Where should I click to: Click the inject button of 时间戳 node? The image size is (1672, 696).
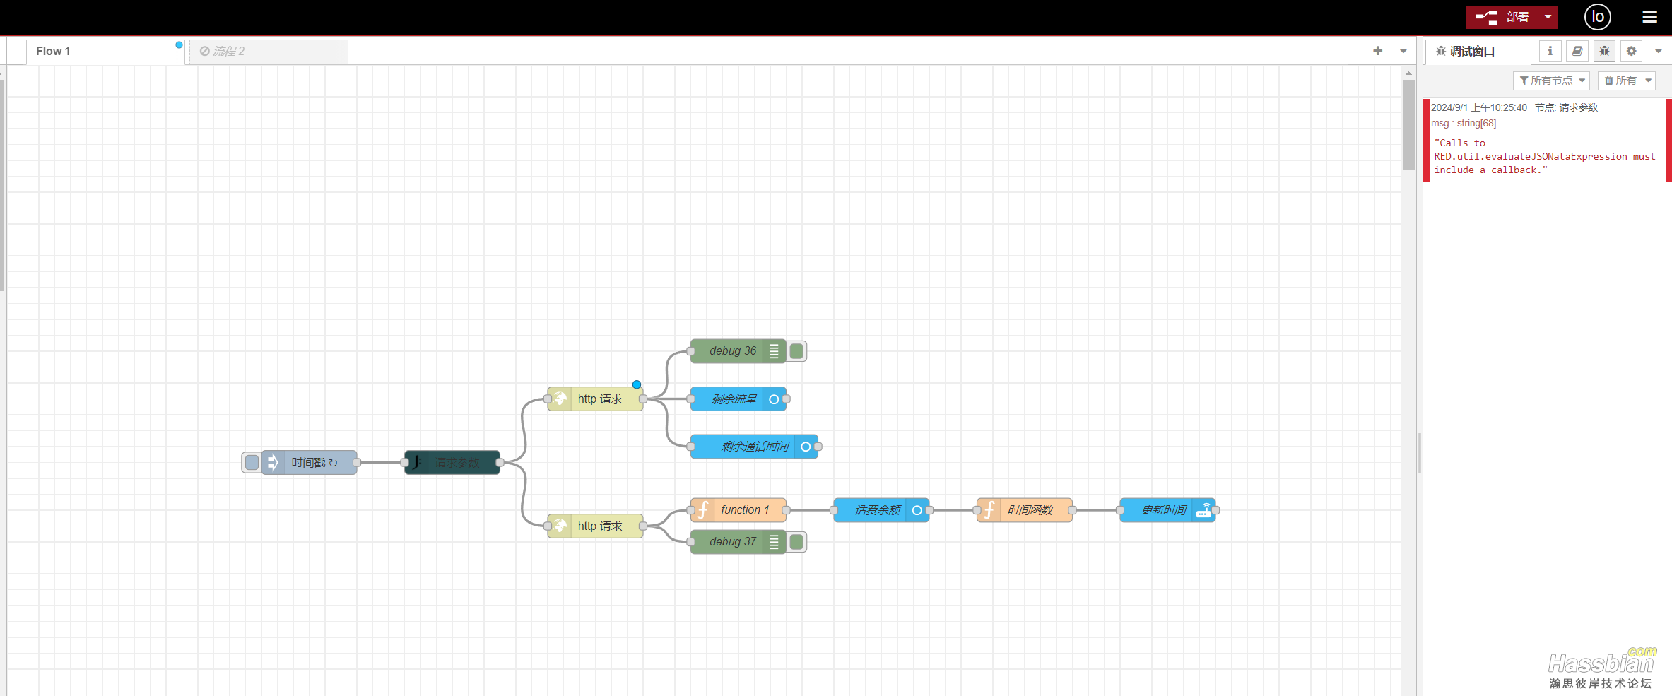point(252,463)
